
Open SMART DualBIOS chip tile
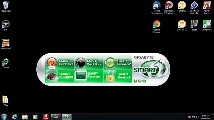[x=60, y=76]
